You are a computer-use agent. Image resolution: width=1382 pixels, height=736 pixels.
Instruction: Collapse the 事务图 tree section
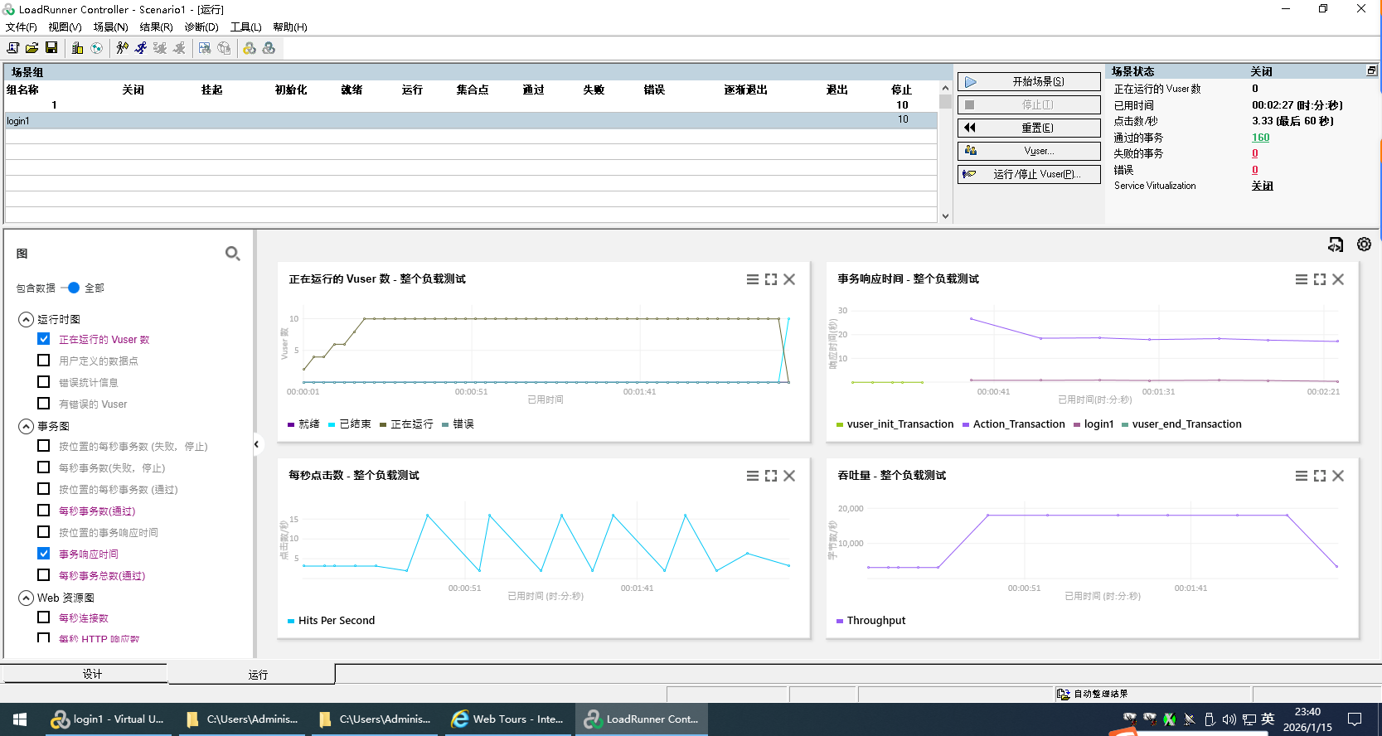26,426
